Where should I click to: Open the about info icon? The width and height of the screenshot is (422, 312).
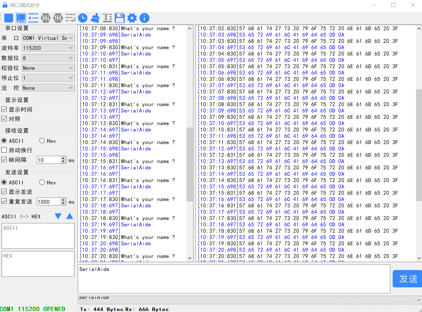tap(144, 18)
